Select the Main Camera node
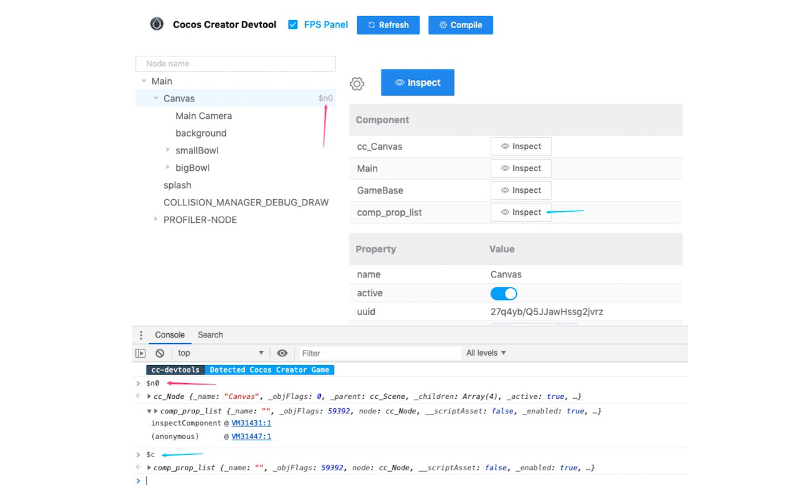Viewport: 802px width, 501px height. pyautogui.click(x=204, y=116)
